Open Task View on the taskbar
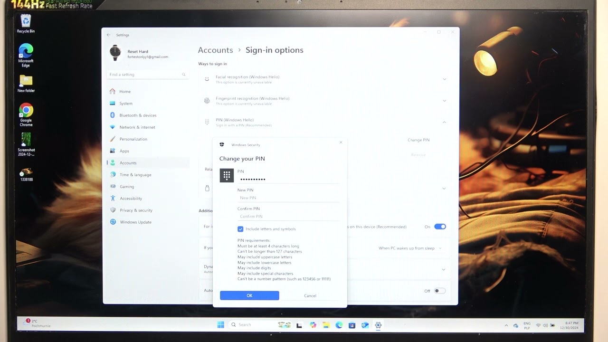 299,325
